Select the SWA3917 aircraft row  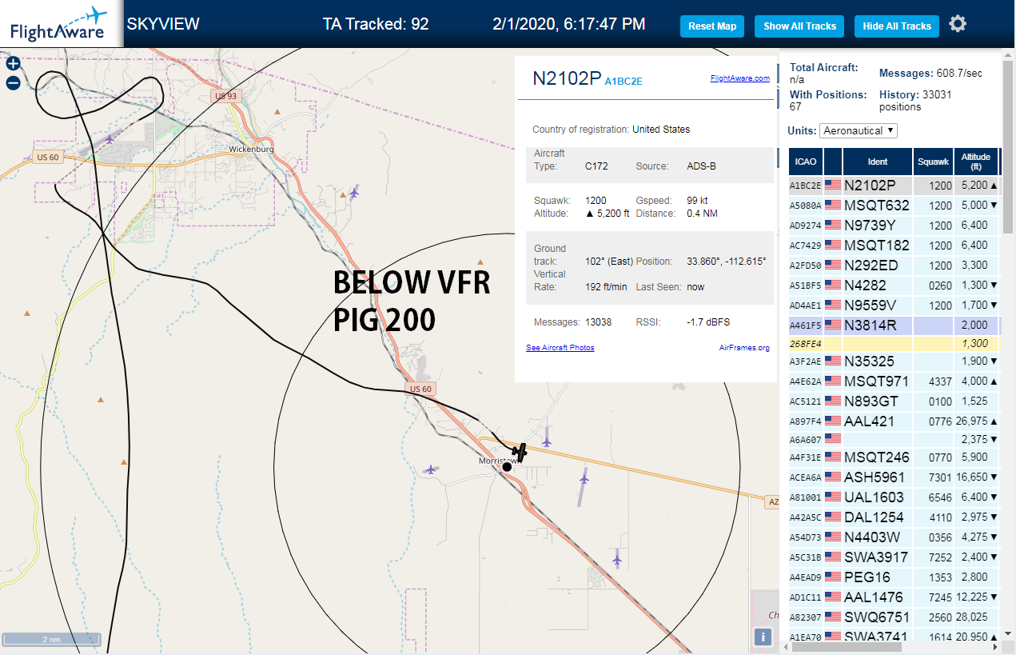[x=894, y=557]
